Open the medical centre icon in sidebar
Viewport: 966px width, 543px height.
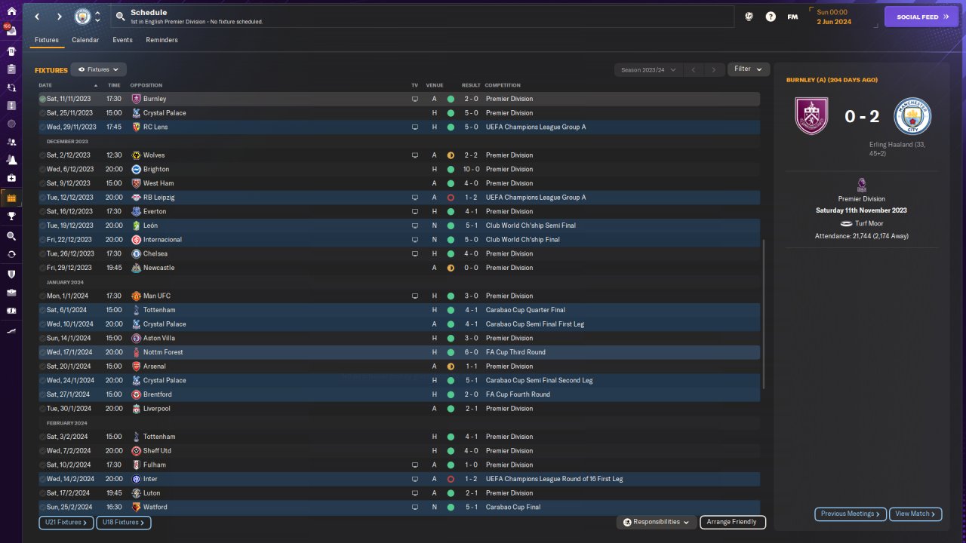pyautogui.click(x=11, y=178)
